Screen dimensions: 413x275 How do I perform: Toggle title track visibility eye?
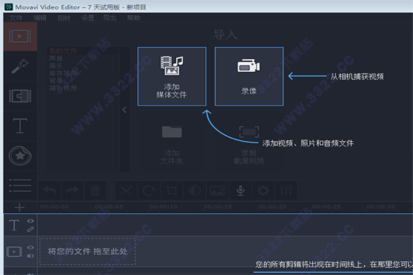coord(30,221)
